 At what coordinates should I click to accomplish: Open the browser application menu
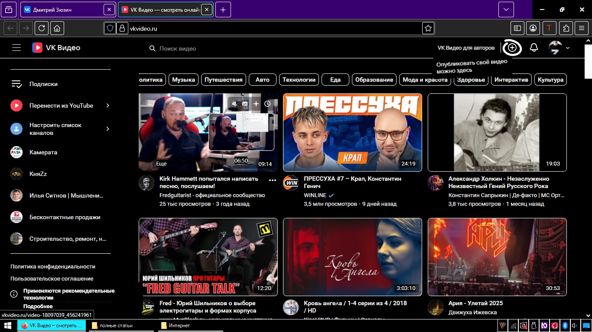582,28
